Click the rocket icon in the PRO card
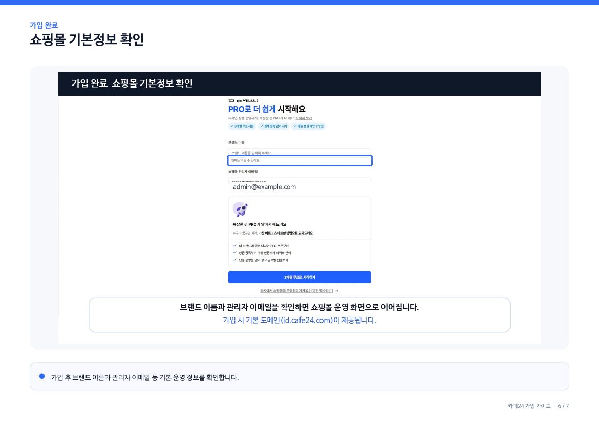599x424 pixels. (240, 209)
